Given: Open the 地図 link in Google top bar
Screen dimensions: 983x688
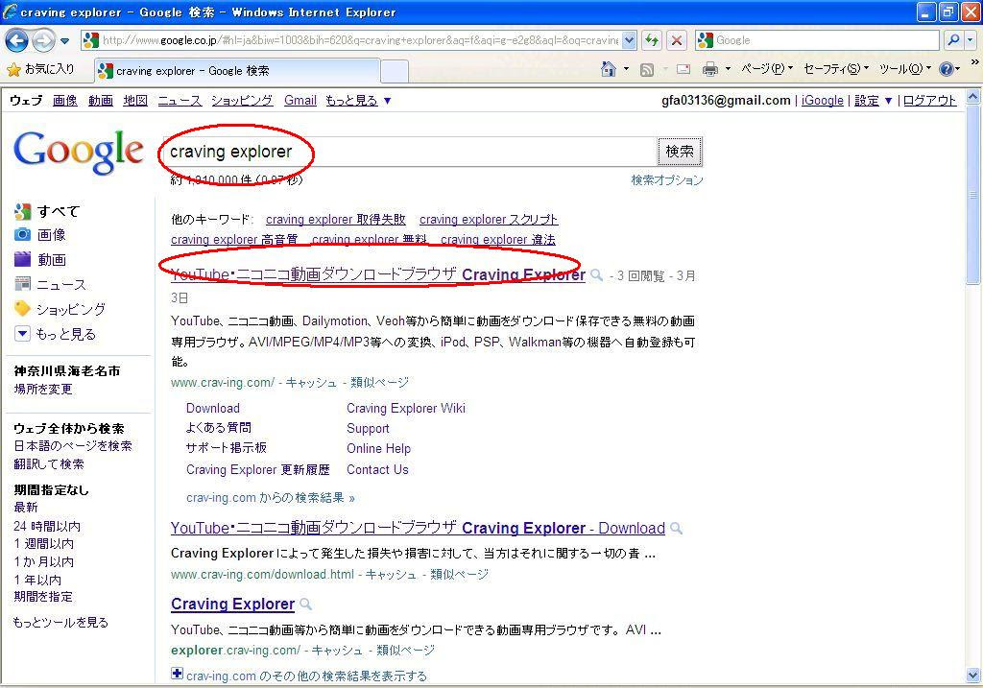Looking at the screenshot, I should (135, 100).
